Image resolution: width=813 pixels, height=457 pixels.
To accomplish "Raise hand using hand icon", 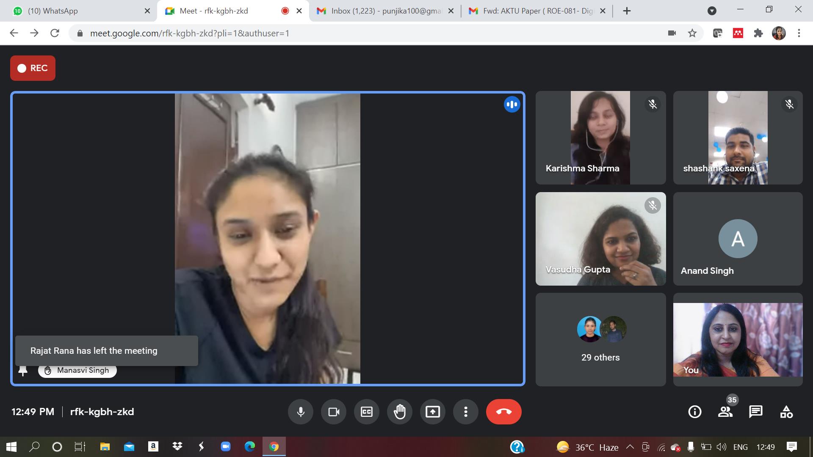I will coord(400,412).
